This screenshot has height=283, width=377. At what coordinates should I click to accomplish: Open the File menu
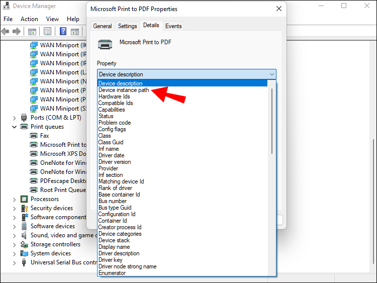click(8, 19)
